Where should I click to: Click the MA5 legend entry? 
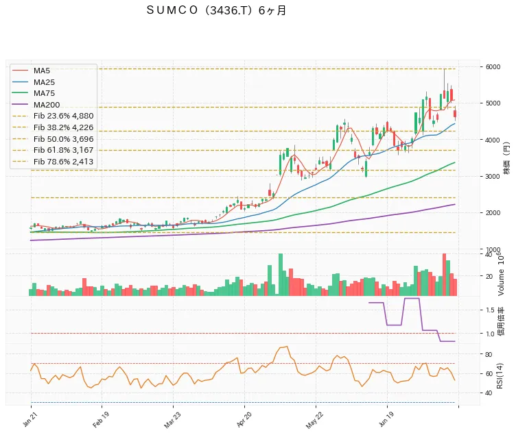pyautogui.click(x=32, y=71)
